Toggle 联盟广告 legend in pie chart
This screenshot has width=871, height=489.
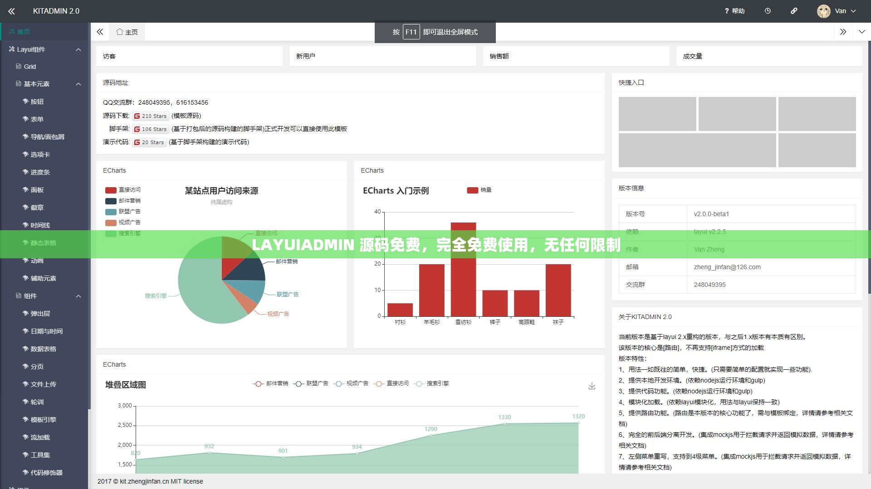pos(123,212)
